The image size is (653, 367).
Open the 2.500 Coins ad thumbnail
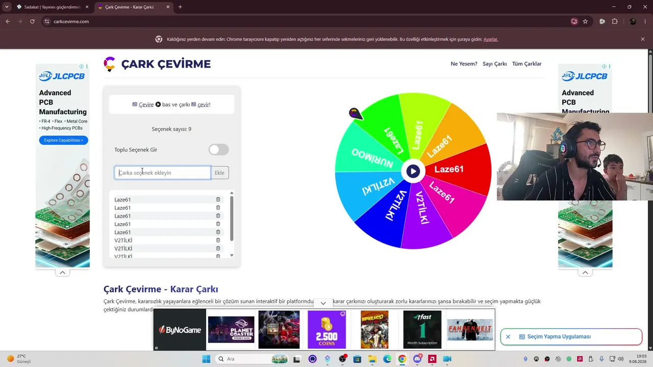point(326,329)
